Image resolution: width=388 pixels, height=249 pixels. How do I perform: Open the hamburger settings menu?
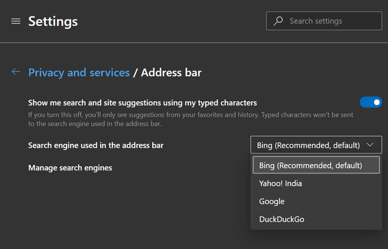pyautogui.click(x=16, y=21)
